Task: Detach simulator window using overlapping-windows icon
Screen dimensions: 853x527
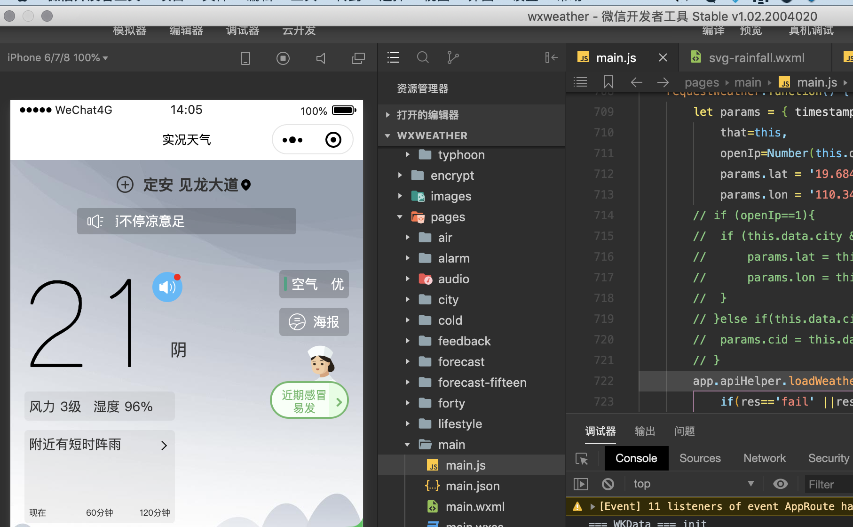Action: [x=358, y=58]
